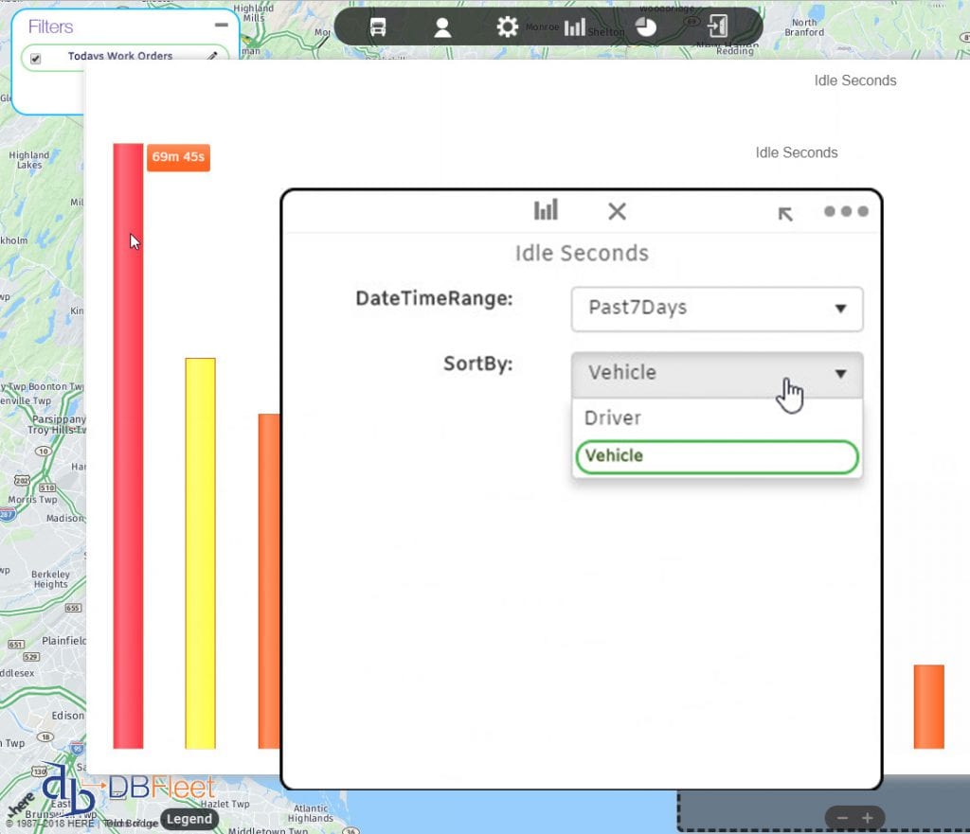The height and width of the screenshot is (834, 970).
Task: Open the DateTimeRange Past7Days dropdown
Action: pyautogui.click(x=715, y=310)
